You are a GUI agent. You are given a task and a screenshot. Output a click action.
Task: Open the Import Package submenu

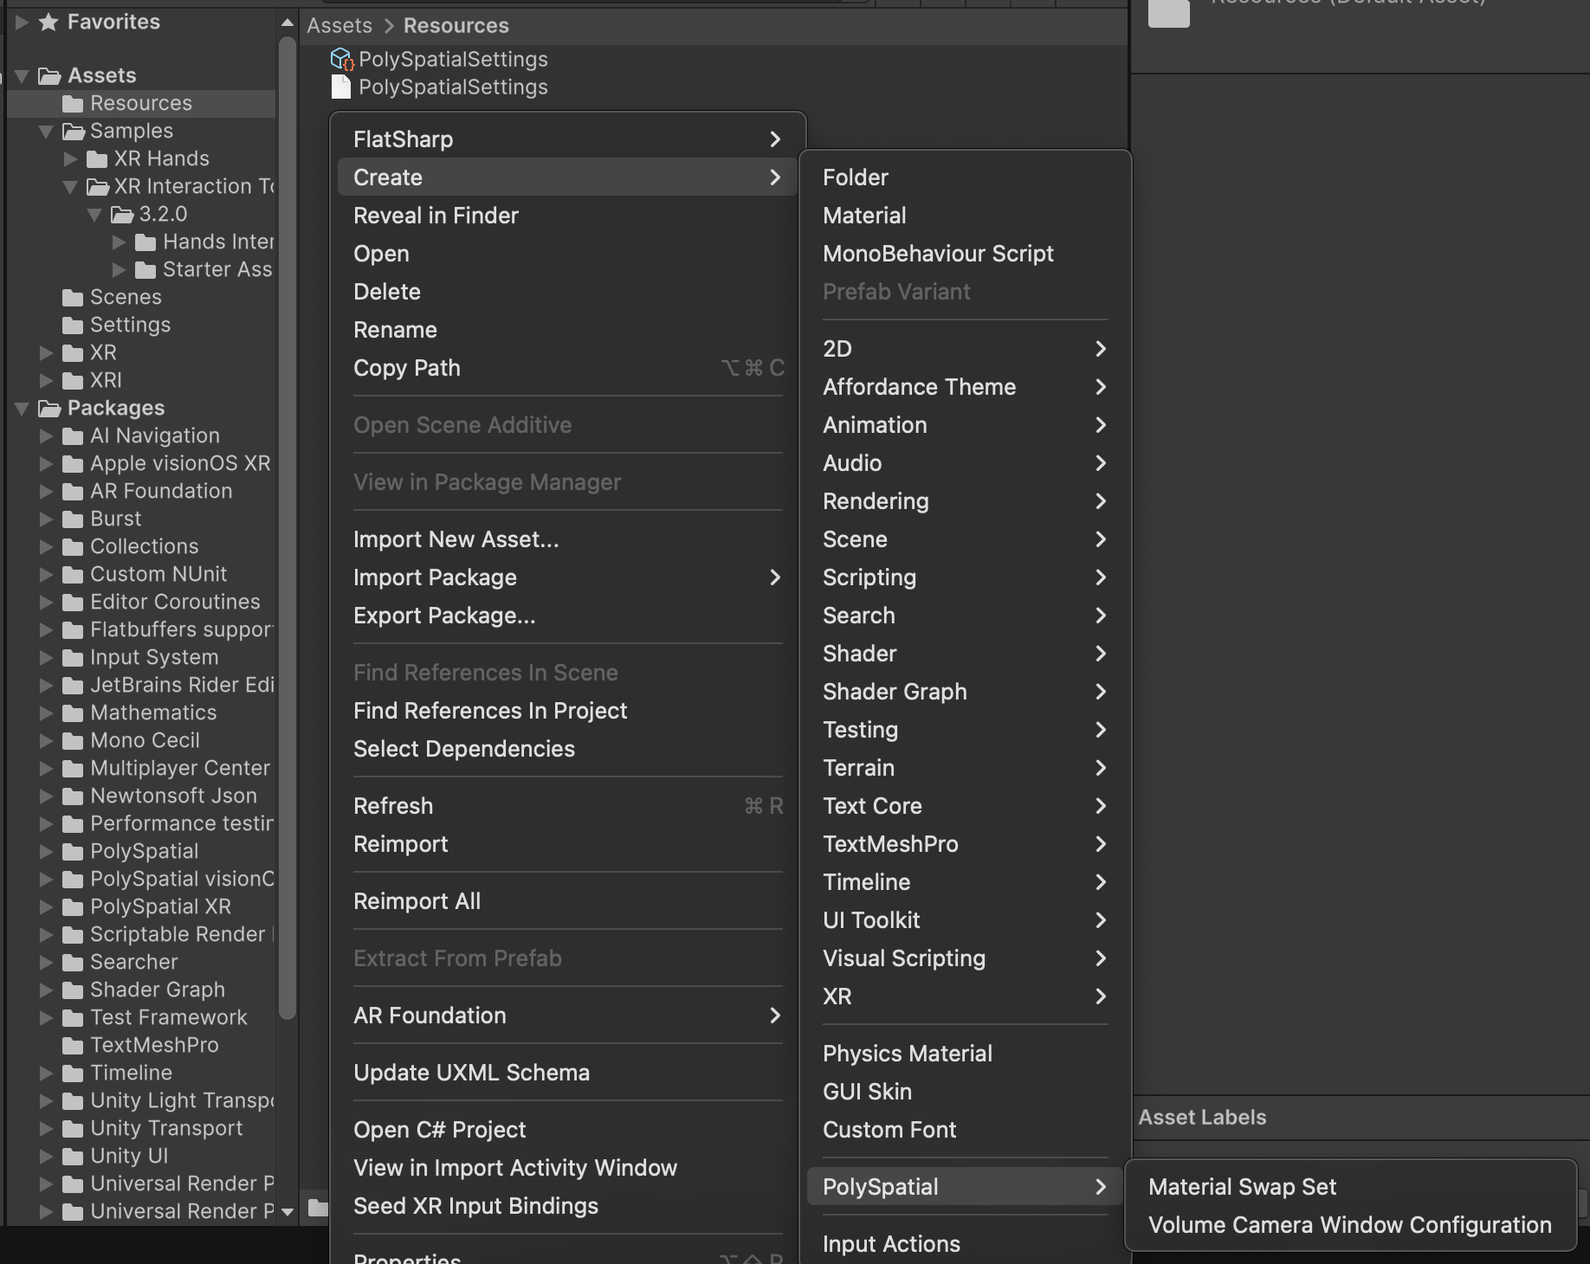[x=567, y=577]
